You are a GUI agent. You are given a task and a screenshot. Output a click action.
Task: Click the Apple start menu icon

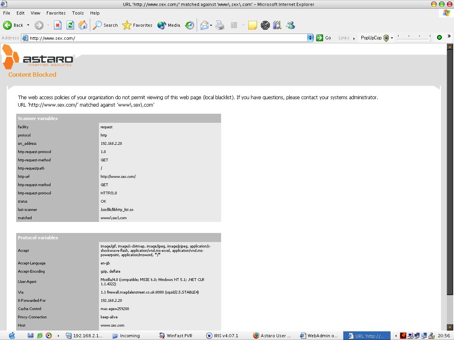(x=11, y=336)
